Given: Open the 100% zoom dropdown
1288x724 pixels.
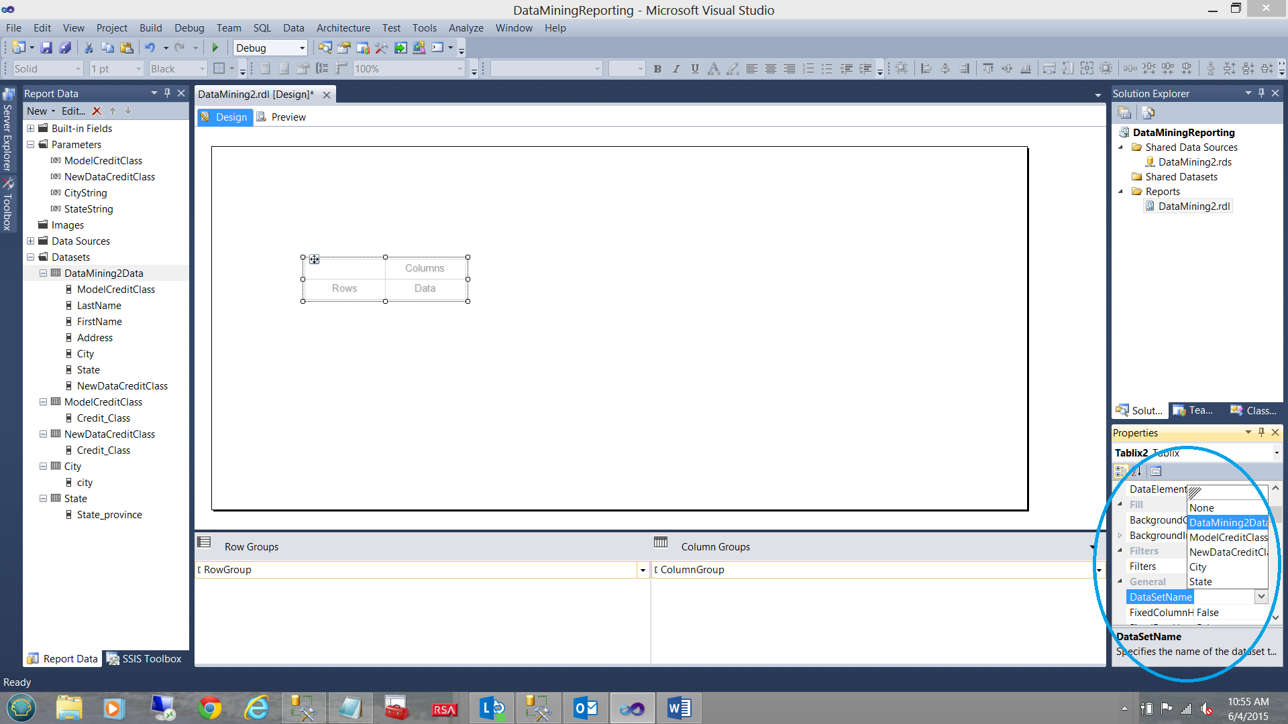Looking at the screenshot, I should click(x=460, y=69).
